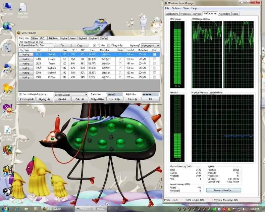Open the System Default voice dropdown
This screenshot has width=265, height=212.
tap(71, 95)
